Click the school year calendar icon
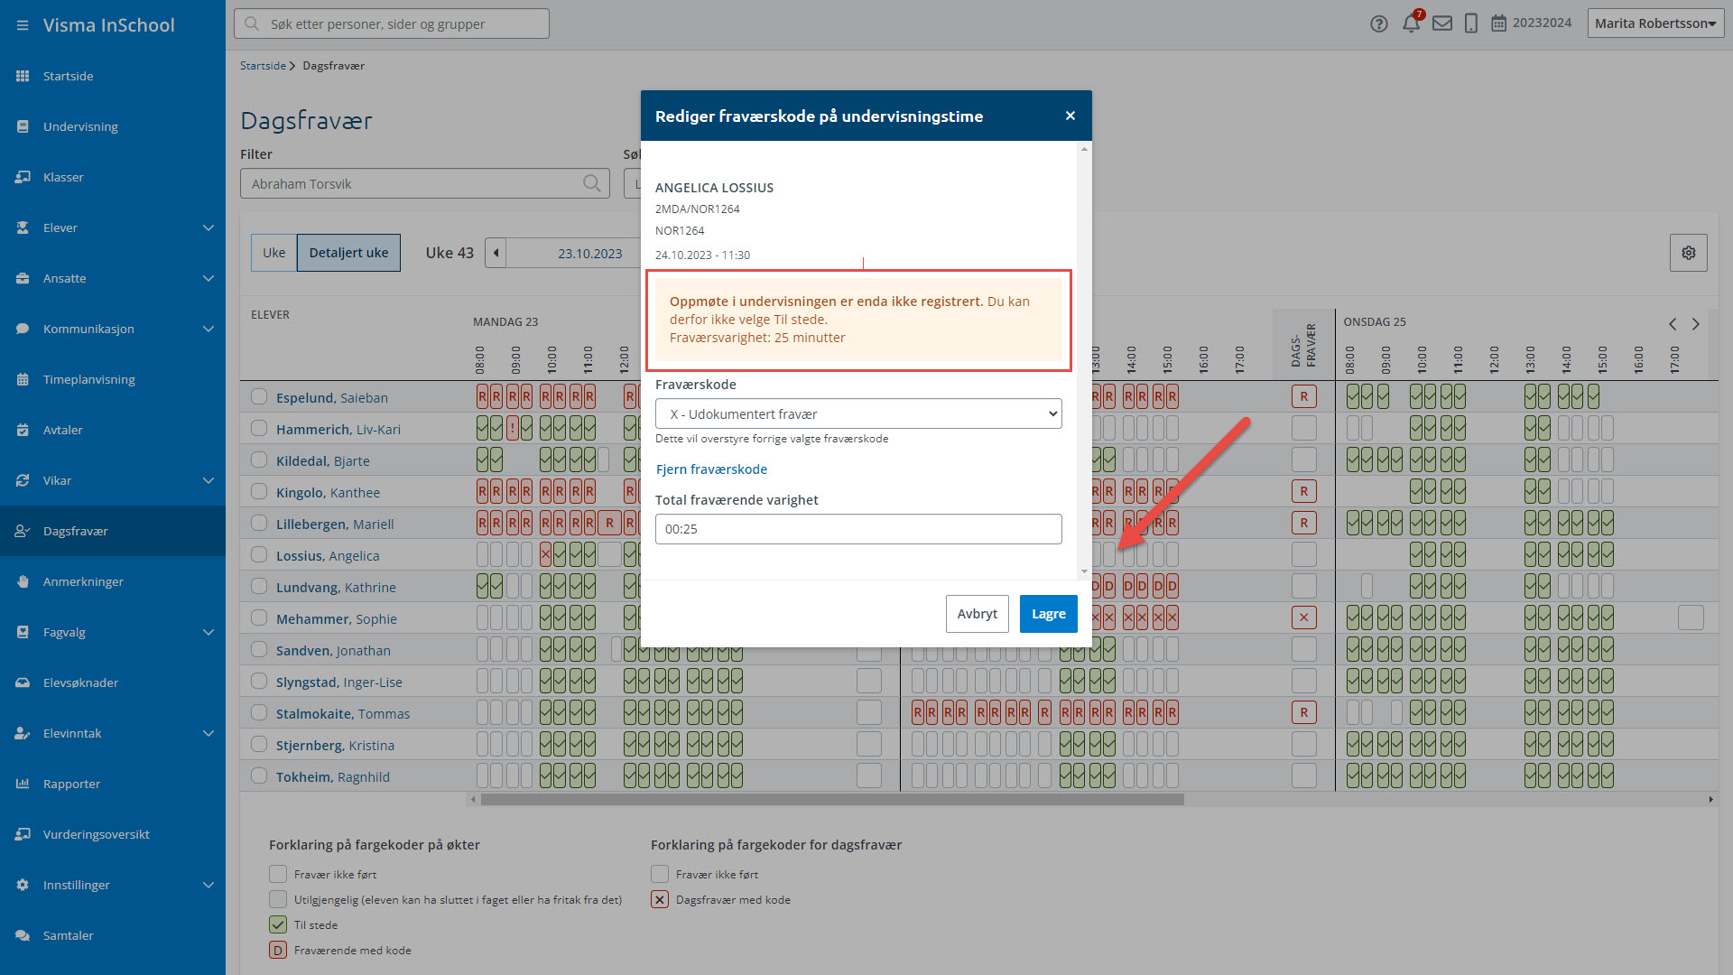1733x975 pixels. point(1498,23)
